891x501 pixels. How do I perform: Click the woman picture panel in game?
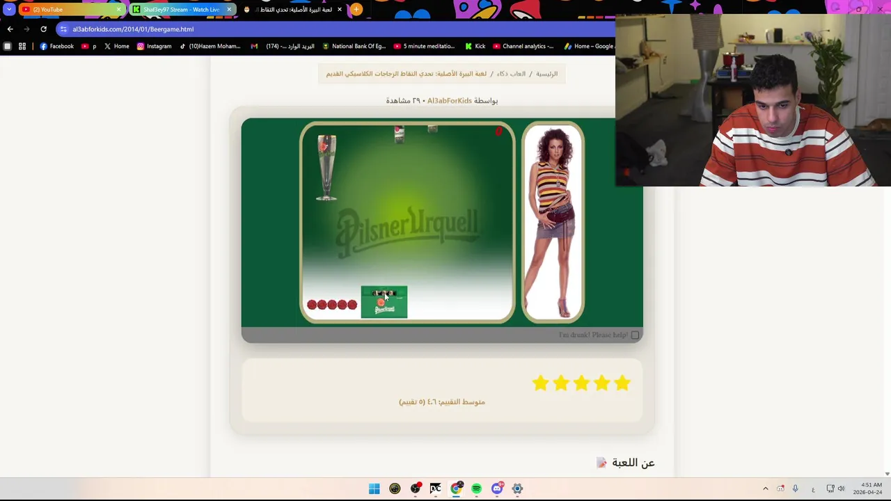click(553, 223)
